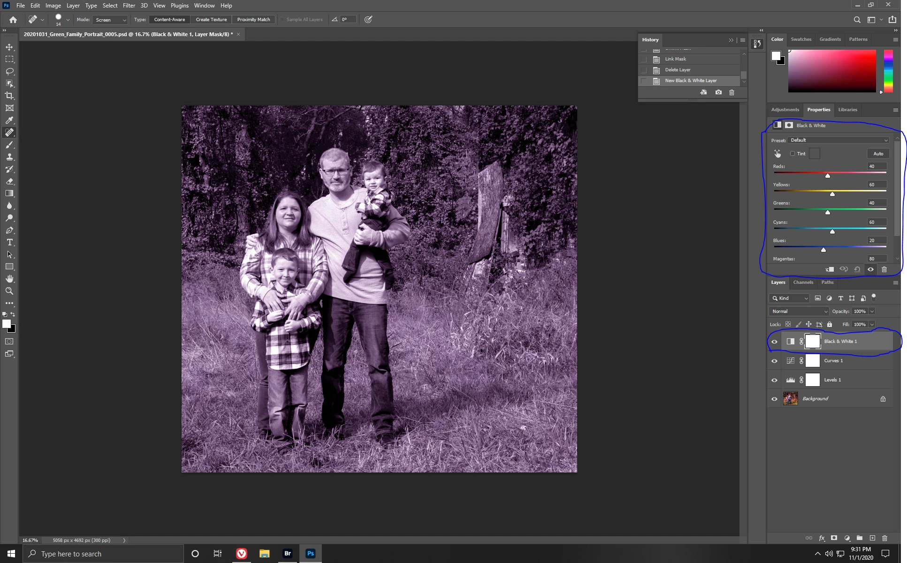Screen dimensions: 907x563
Task: Select the Clone Stamp tool
Action: pyautogui.click(x=9, y=157)
